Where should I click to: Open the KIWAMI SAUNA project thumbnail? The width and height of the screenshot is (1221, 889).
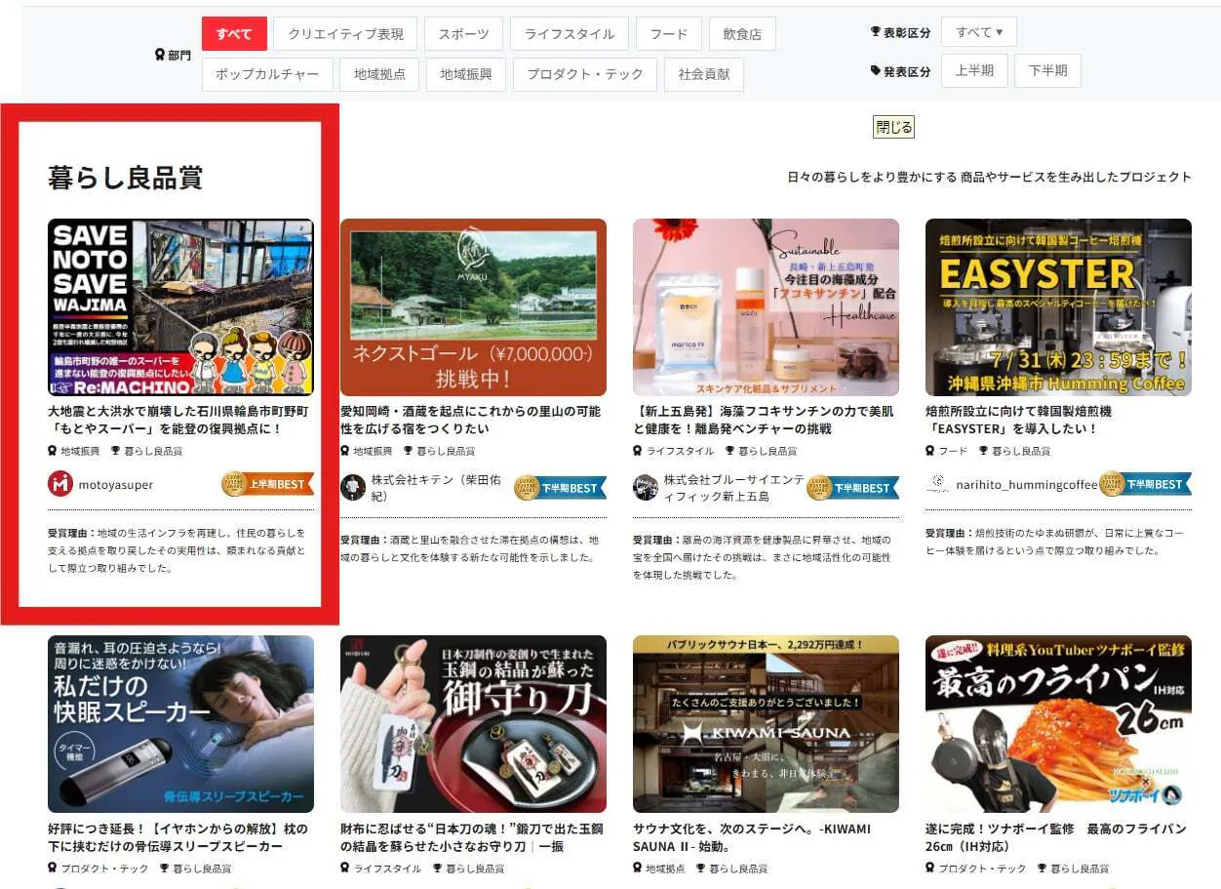click(766, 723)
